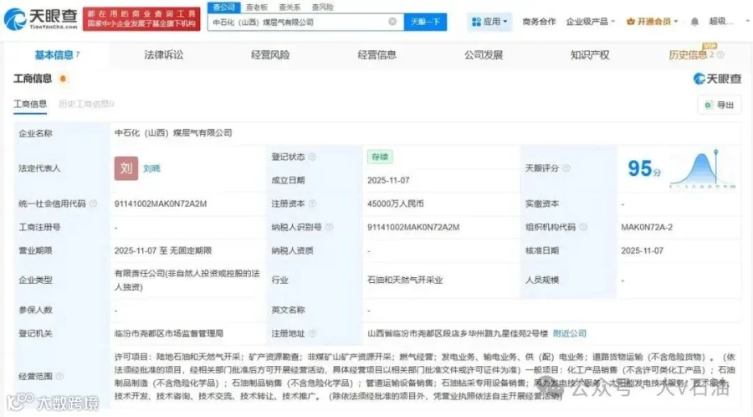Select the 知识产权 tab
753x417 pixels.
pyautogui.click(x=590, y=54)
